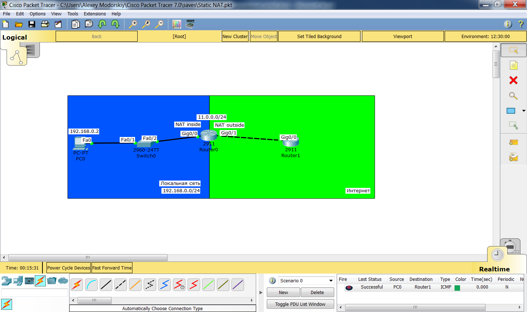Fire the PC0 to Router1 PDU
Viewport: 527px width, 312px height.
coord(349,287)
